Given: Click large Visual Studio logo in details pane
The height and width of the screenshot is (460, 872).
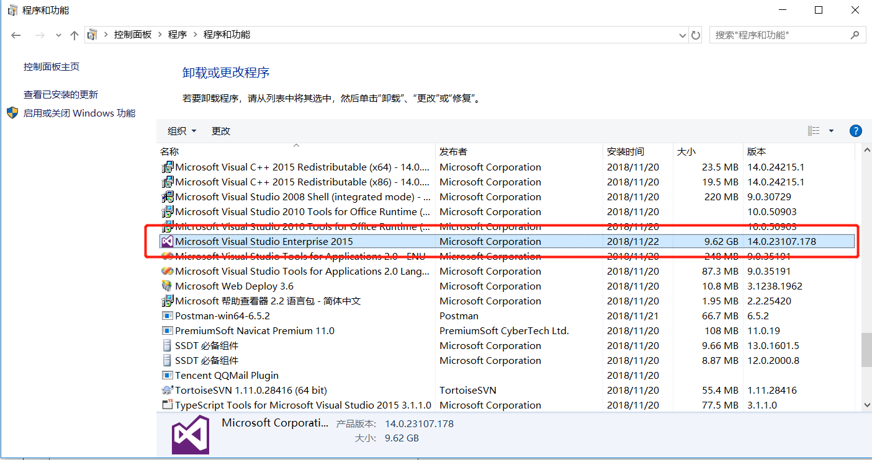Looking at the screenshot, I should (191, 435).
